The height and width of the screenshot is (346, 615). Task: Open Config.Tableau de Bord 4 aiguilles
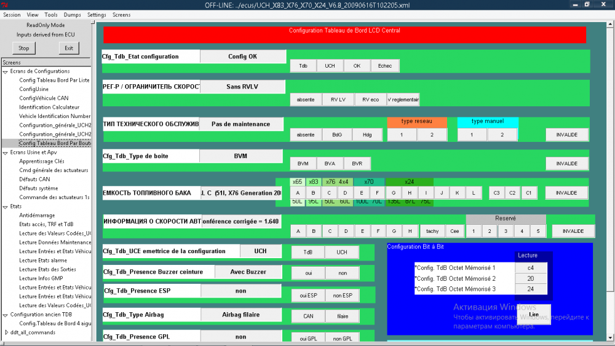55,324
